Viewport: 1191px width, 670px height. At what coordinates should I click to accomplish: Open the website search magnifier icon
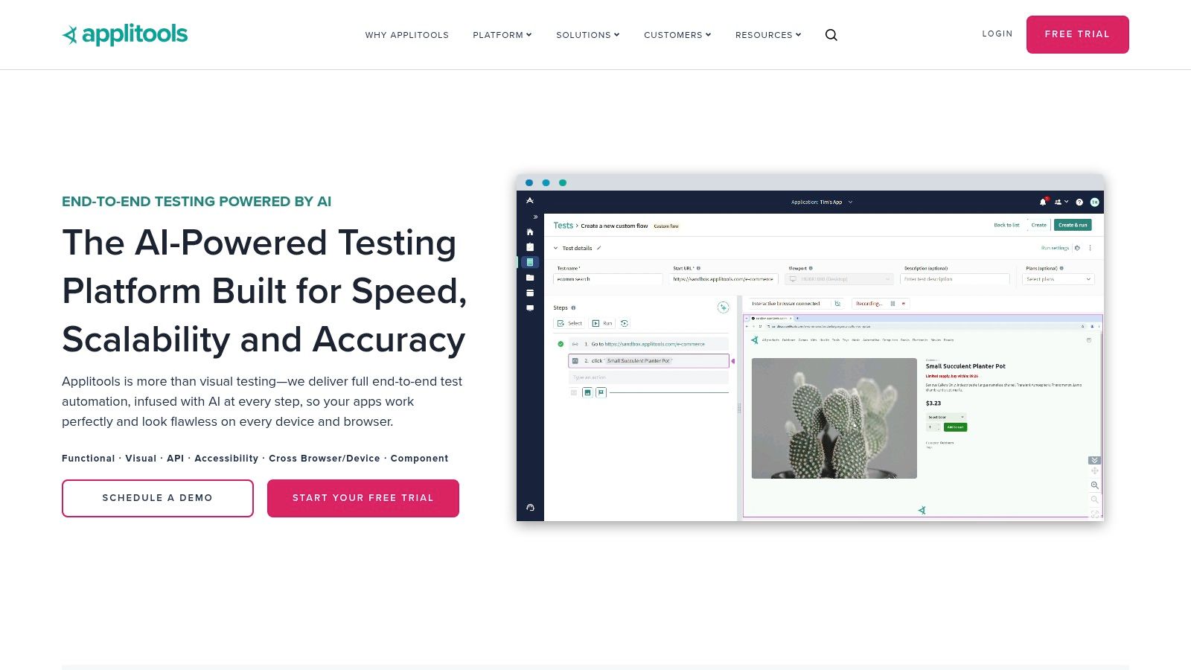click(x=831, y=35)
